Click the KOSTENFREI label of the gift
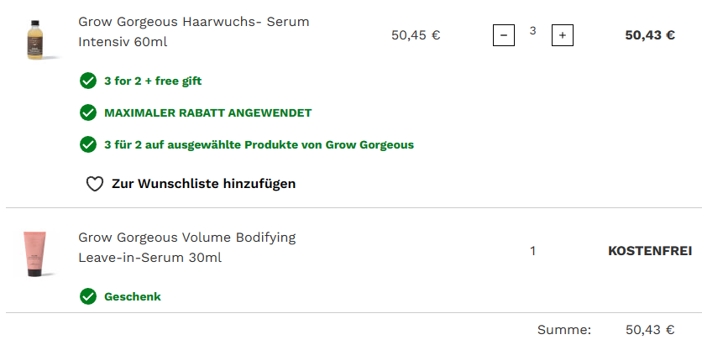 click(x=649, y=251)
